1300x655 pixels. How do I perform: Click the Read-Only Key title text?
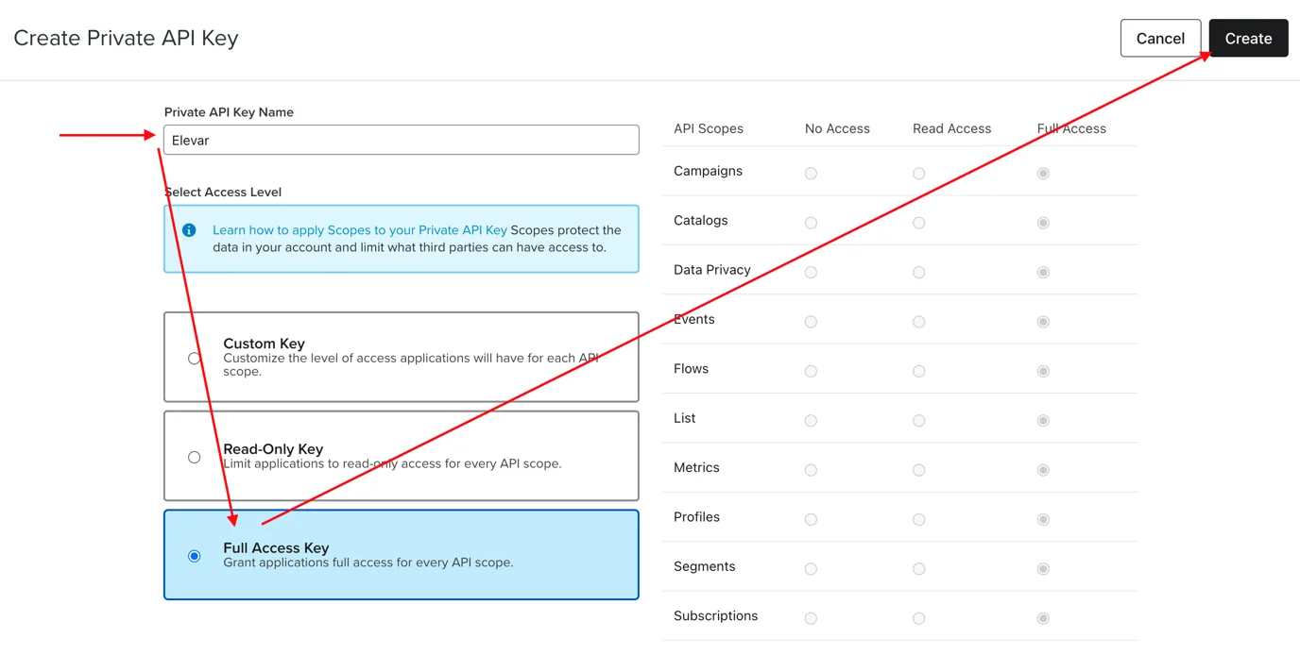pyautogui.click(x=273, y=449)
